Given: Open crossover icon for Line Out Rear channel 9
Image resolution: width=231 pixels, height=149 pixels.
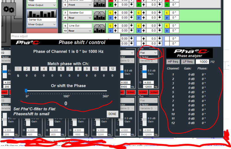Looking at the screenshot, I should [x=100, y=28].
